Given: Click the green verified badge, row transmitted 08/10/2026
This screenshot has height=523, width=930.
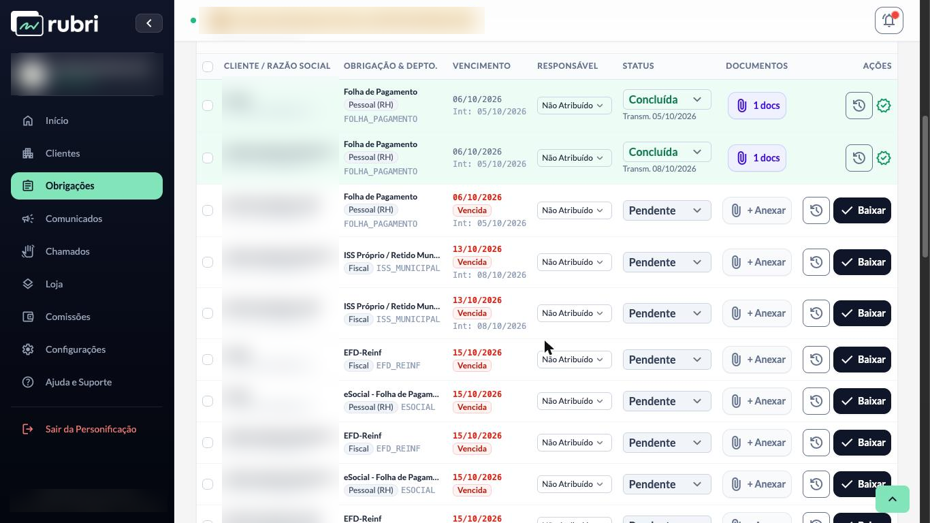Looking at the screenshot, I should [884, 158].
